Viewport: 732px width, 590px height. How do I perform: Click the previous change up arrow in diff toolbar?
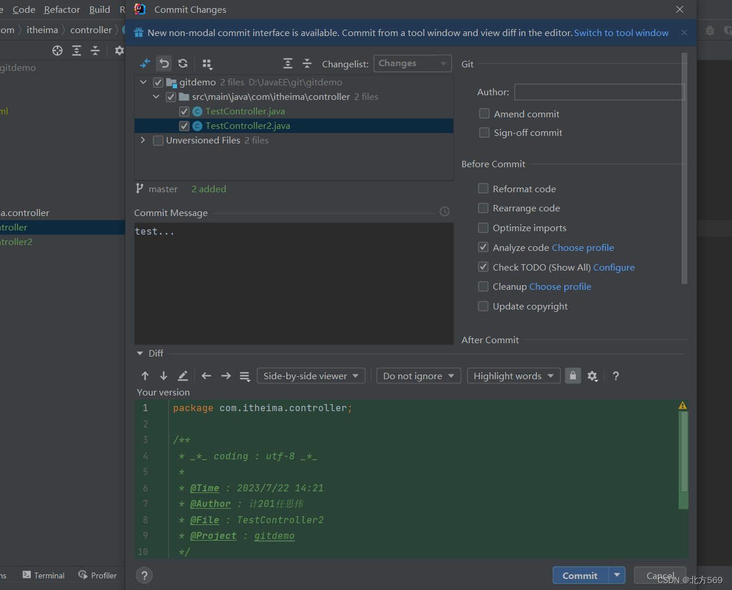coord(145,376)
